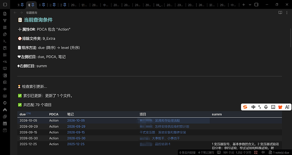
Task: Open the 怎样安排供应商付款计划 project link
Action: (172, 127)
